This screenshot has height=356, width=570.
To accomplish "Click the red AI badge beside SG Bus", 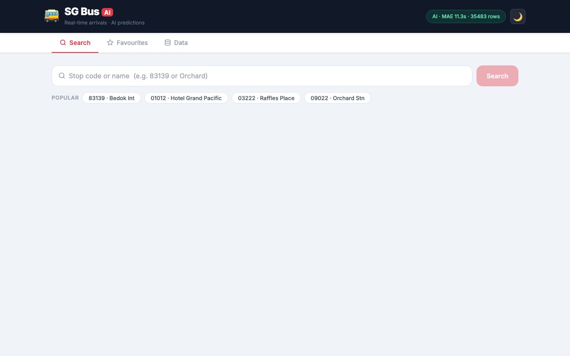I will point(107,12).
